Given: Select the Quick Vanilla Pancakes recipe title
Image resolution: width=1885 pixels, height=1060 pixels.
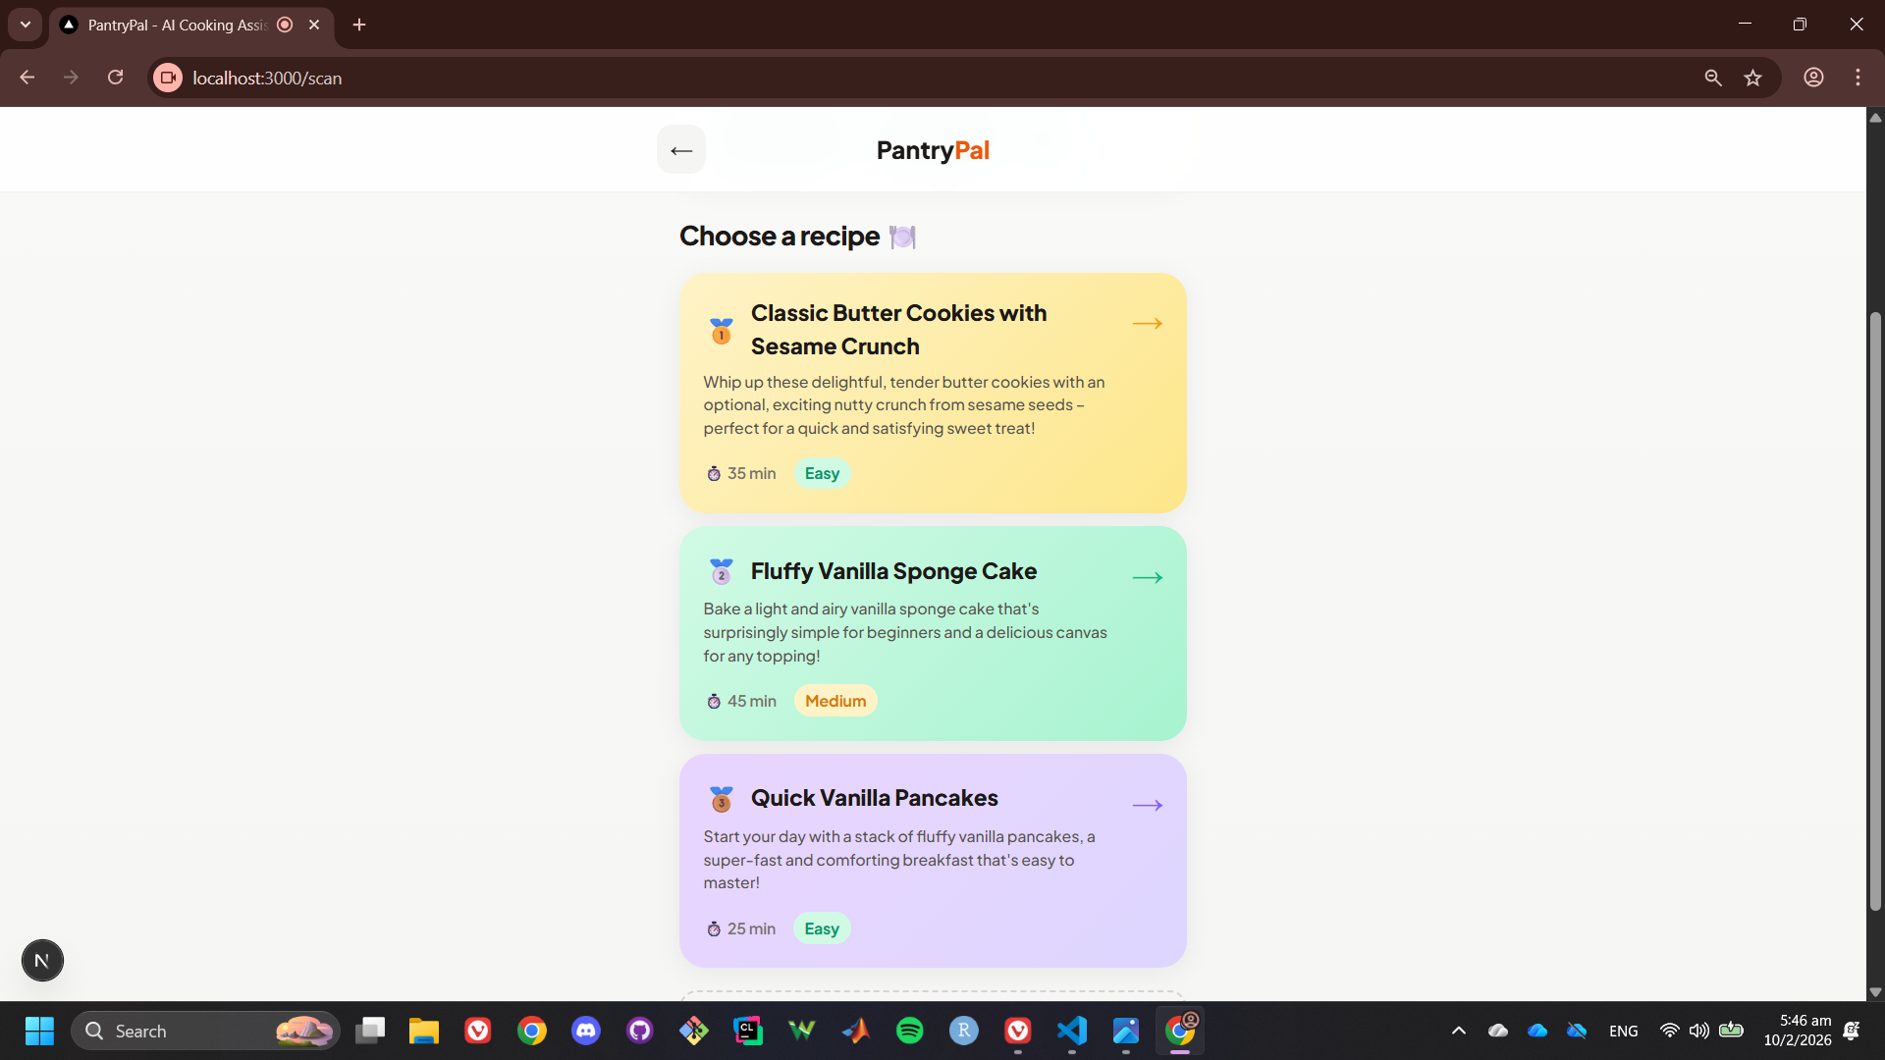Looking at the screenshot, I should 874,798.
